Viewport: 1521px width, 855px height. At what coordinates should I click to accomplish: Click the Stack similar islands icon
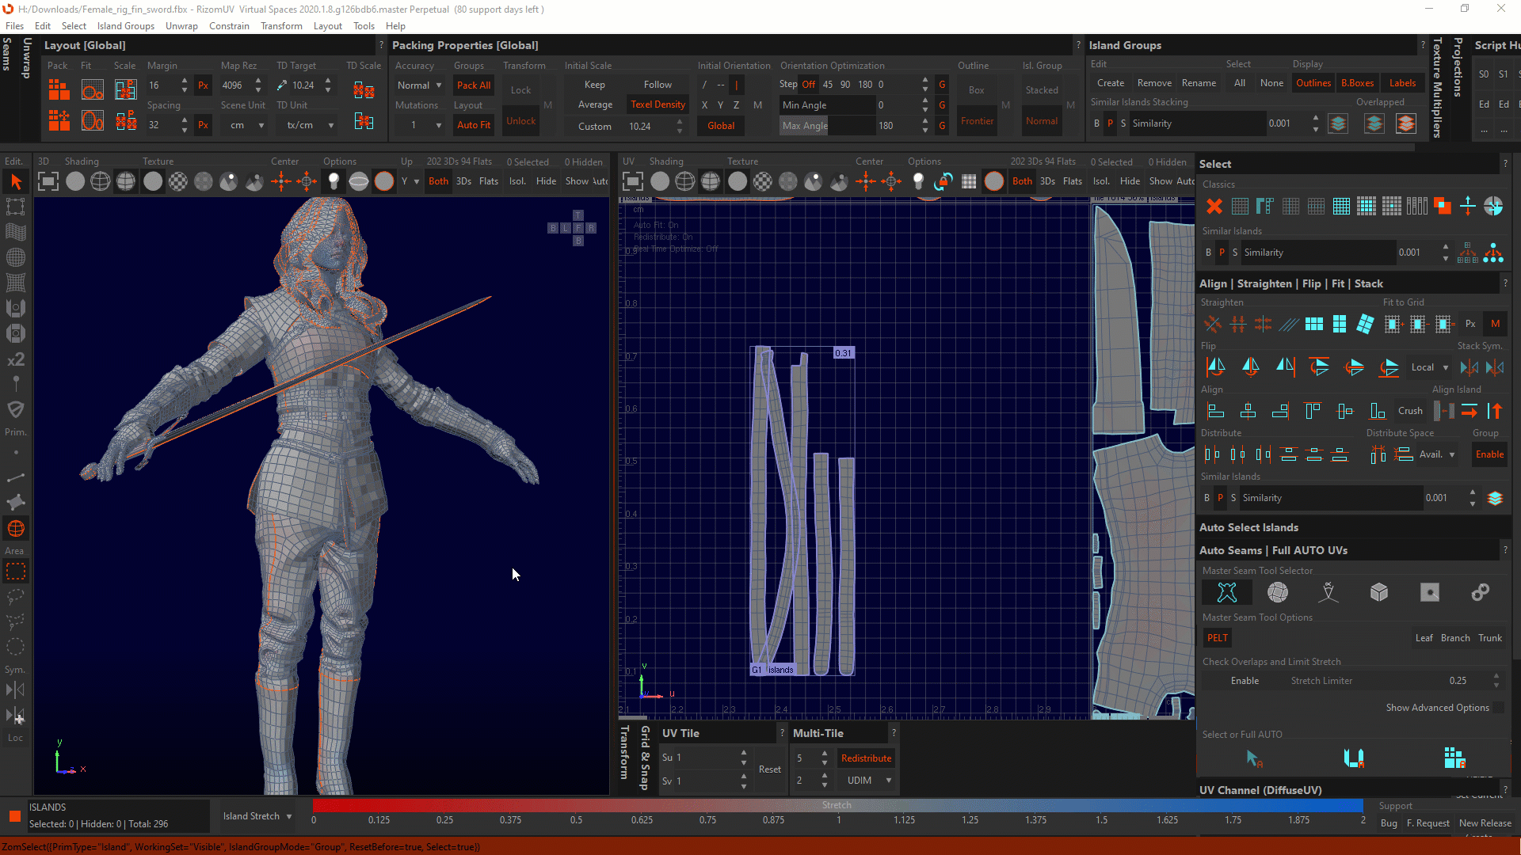click(x=1496, y=498)
